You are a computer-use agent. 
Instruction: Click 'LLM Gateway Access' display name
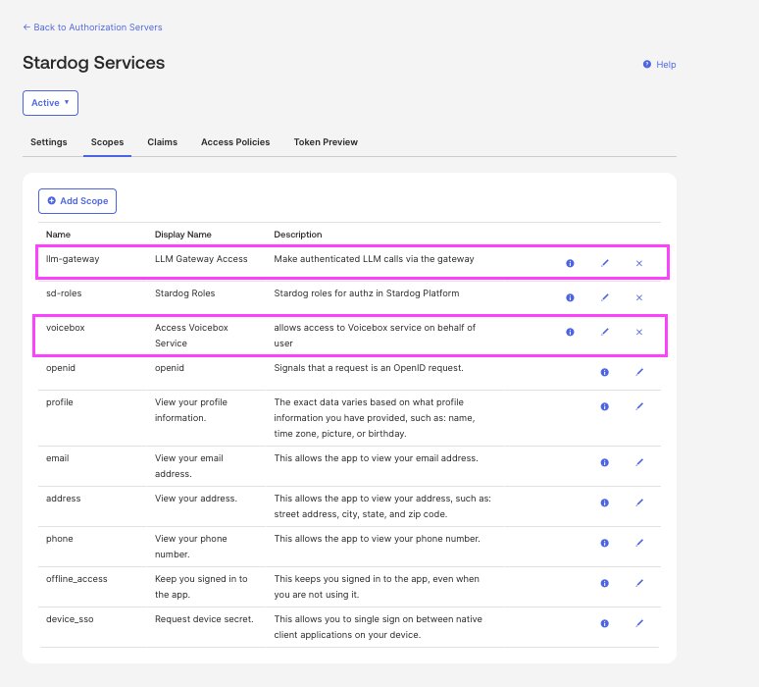pos(201,259)
